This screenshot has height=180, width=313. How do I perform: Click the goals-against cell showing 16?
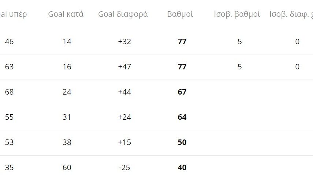(x=67, y=67)
